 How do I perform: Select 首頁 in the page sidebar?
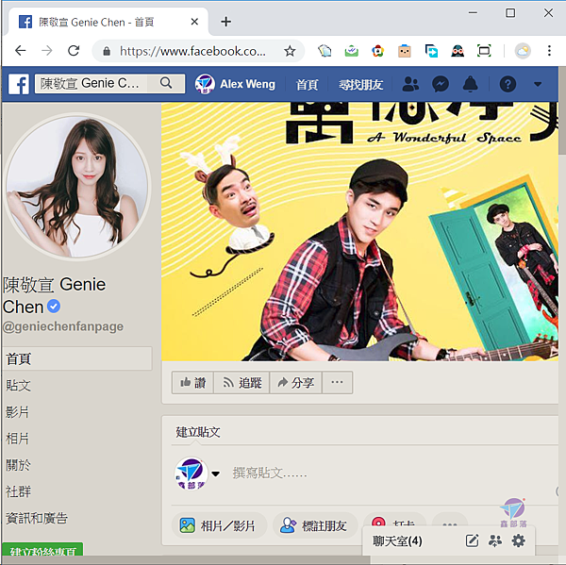(77, 358)
